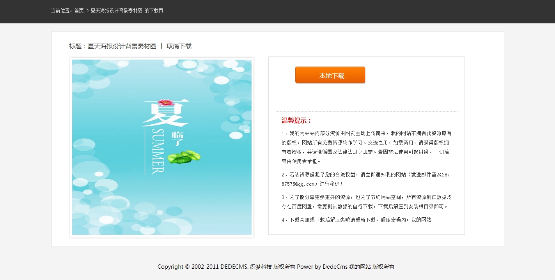The width and height of the screenshot is (555, 280).
Task: Click the orange 本地下载 download button
Action: coord(330,75)
